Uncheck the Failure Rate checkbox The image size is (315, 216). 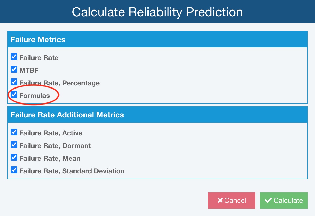14,57
